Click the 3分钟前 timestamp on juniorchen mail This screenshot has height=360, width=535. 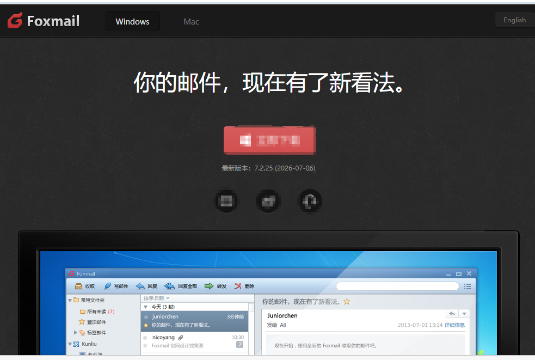pos(236,316)
